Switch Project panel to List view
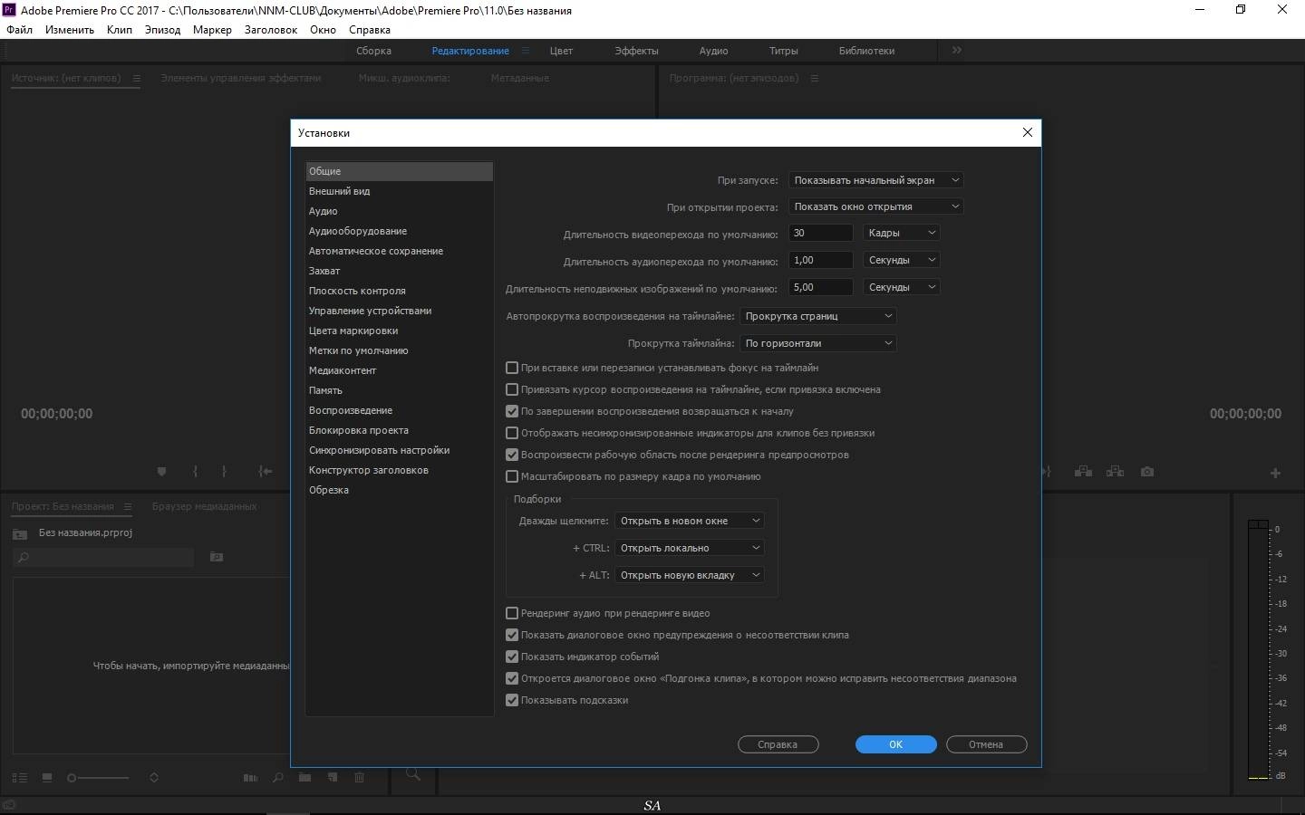1305x815 pixels. point(20,778)
